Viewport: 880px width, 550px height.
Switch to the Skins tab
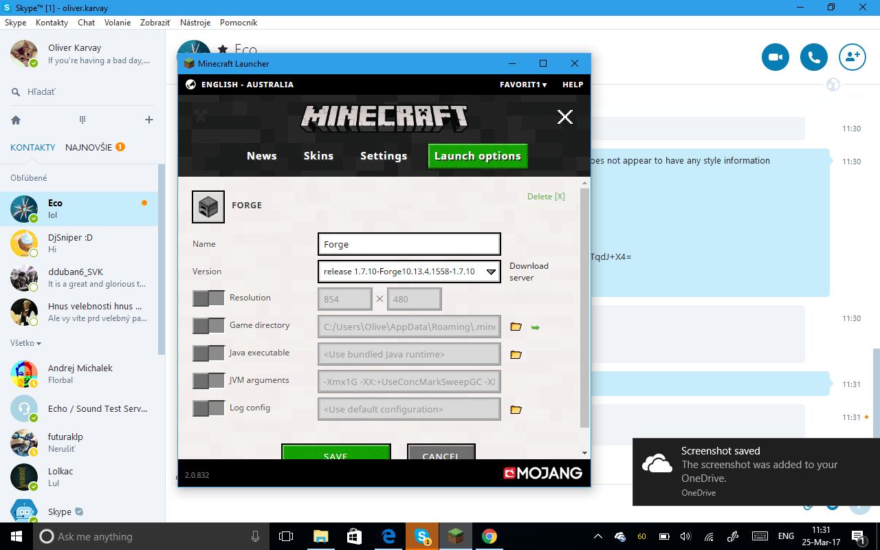coord(318,156)
